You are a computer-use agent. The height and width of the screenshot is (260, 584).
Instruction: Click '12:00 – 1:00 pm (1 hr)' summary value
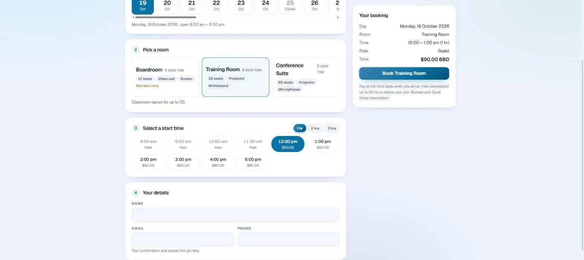pos(428,43)
